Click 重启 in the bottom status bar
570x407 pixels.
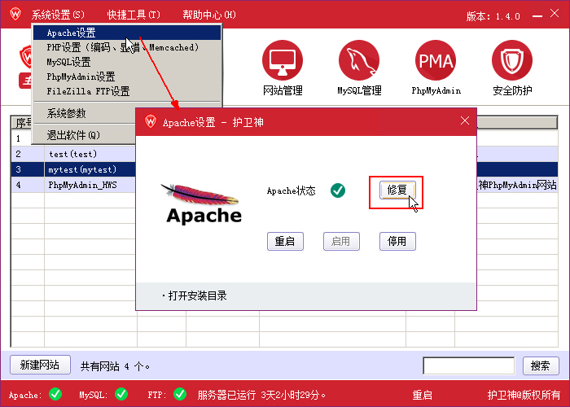click(x=422, y=395)
